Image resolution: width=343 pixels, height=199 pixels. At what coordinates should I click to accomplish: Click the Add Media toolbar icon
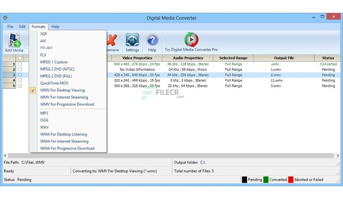(14, 40)
